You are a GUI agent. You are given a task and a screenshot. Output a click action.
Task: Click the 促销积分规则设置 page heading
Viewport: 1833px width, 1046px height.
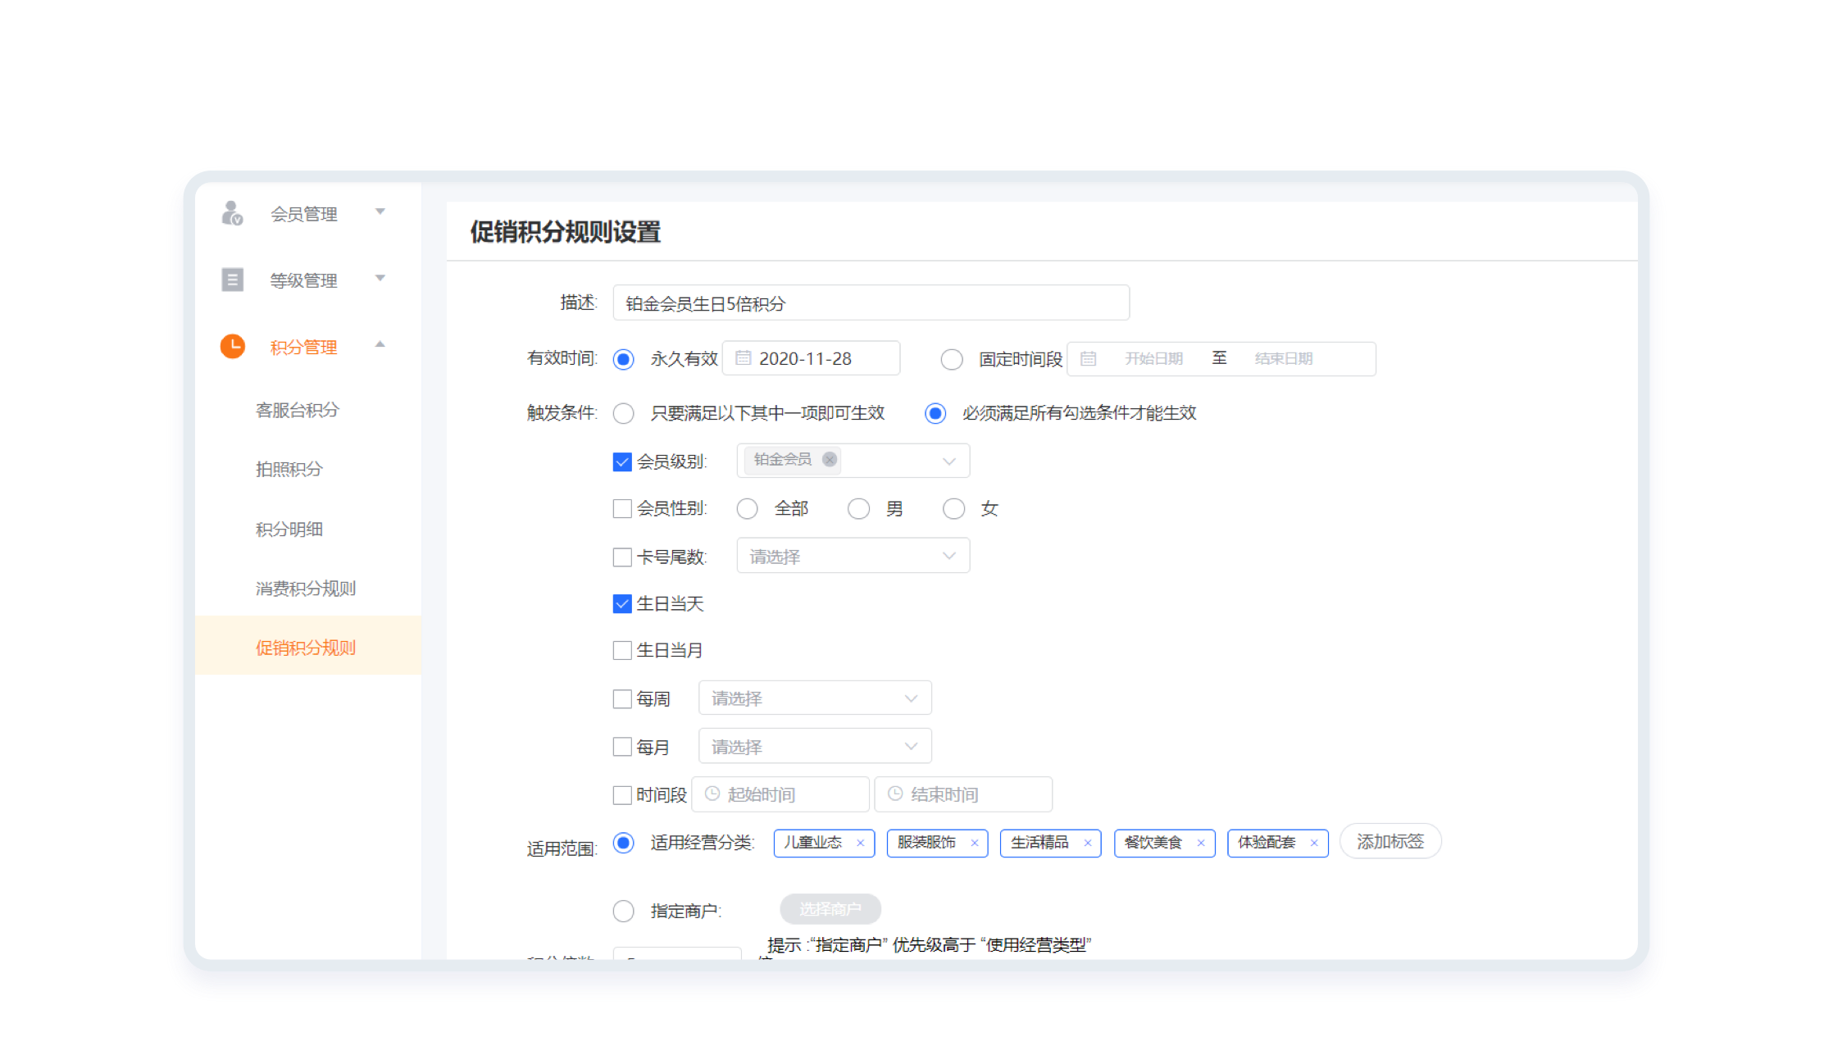click(x=565, y=232)
